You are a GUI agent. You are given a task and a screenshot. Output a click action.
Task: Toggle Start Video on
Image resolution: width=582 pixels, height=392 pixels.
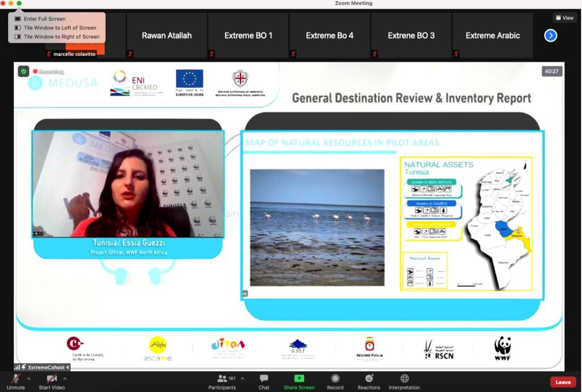click(52, 379)
